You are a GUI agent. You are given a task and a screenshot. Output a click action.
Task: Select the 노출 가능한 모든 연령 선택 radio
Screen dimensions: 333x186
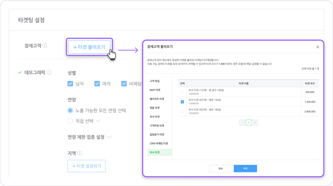pos(70,111)
